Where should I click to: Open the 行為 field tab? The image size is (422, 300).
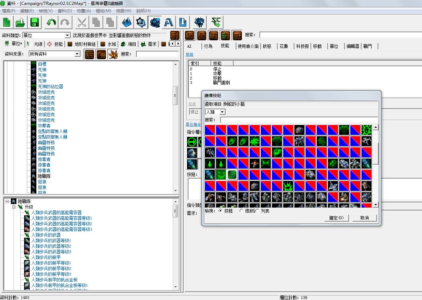[208, 46]
